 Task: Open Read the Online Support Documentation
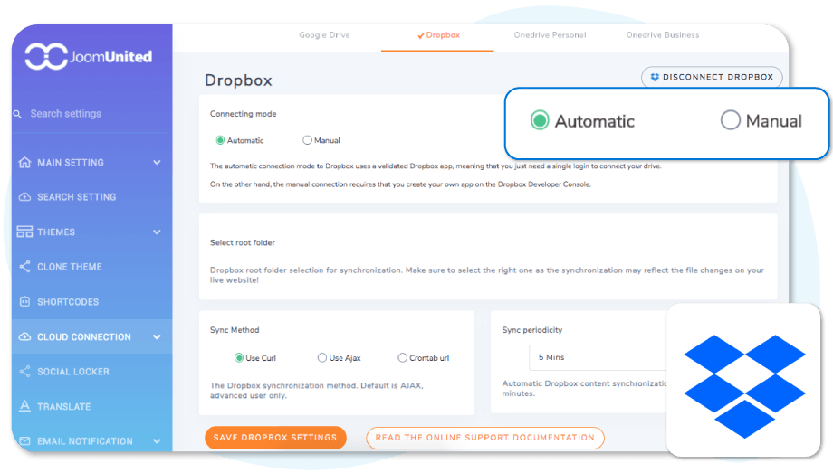point(485,438)
